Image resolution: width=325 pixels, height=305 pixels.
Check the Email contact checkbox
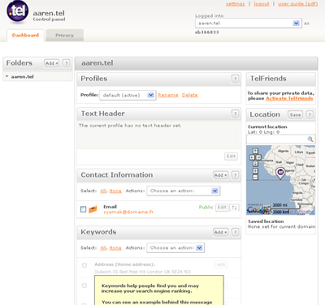[84, 209]
